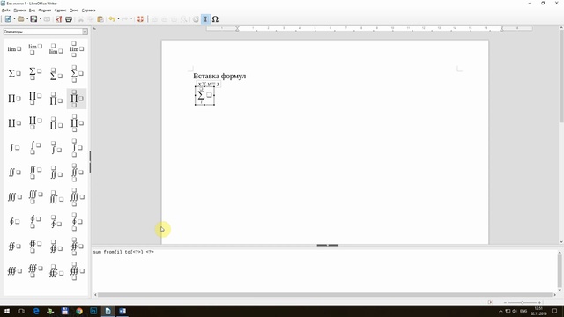Image resolution: width=564 pixels, height=317 pixels.
Task: Click the red Help lifebuoy icon
Action: pos(140,19)
